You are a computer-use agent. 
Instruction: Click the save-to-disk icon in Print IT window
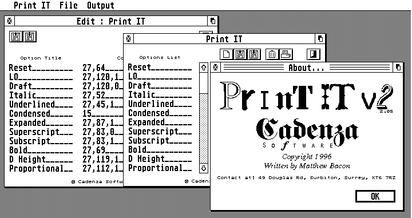(254, 54)
